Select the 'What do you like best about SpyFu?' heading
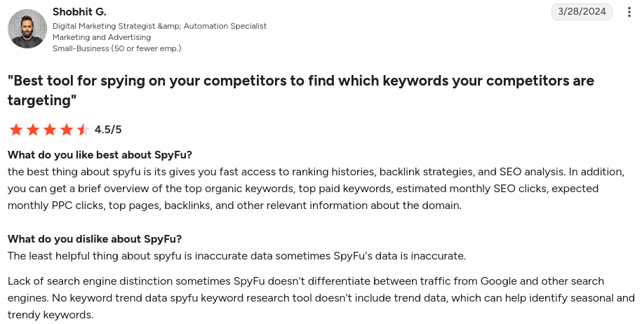642x324 pixels. point(100,155)
